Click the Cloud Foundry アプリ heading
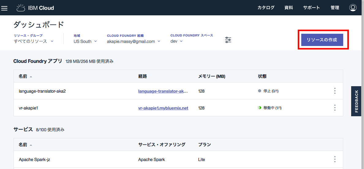364x169 pixels. pyautogui.click(x=38, y=61)
